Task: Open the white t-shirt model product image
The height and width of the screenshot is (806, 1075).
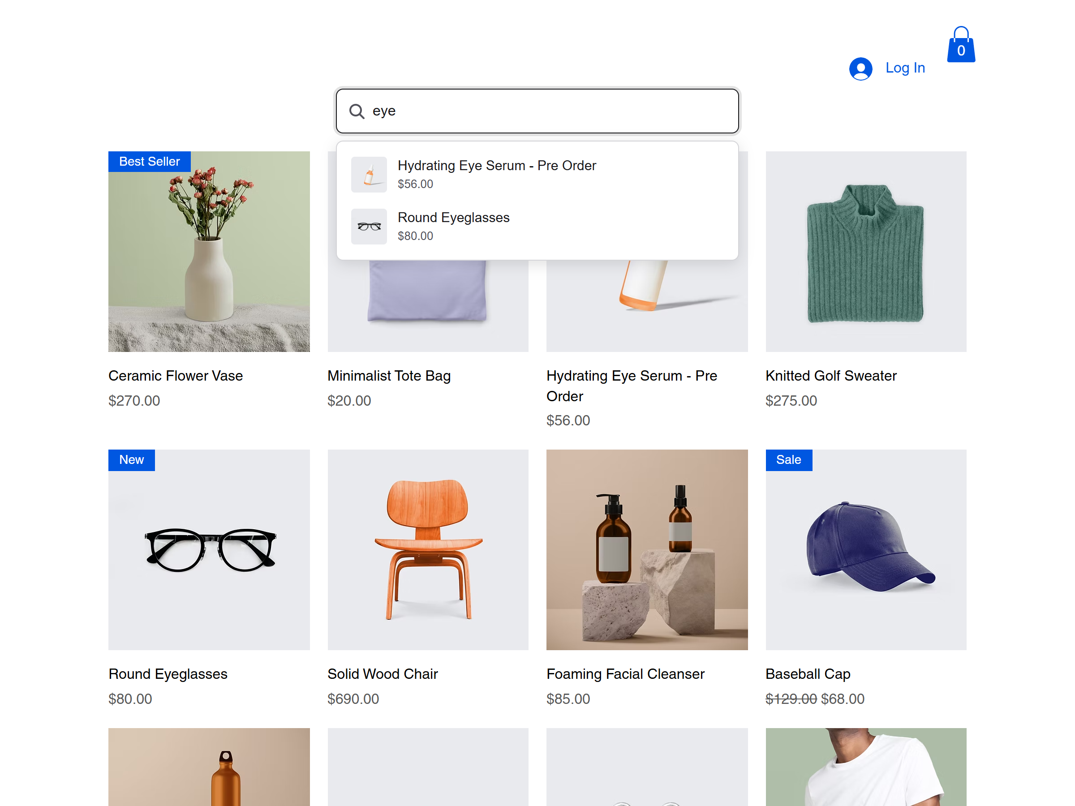Action: [866, 767]
